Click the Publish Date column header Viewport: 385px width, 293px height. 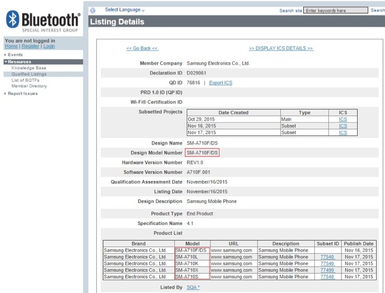359,244
